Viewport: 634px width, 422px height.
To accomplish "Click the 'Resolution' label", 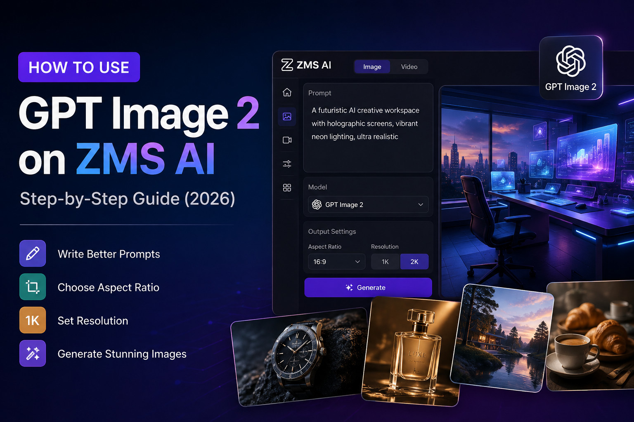I will click(385, 246).
